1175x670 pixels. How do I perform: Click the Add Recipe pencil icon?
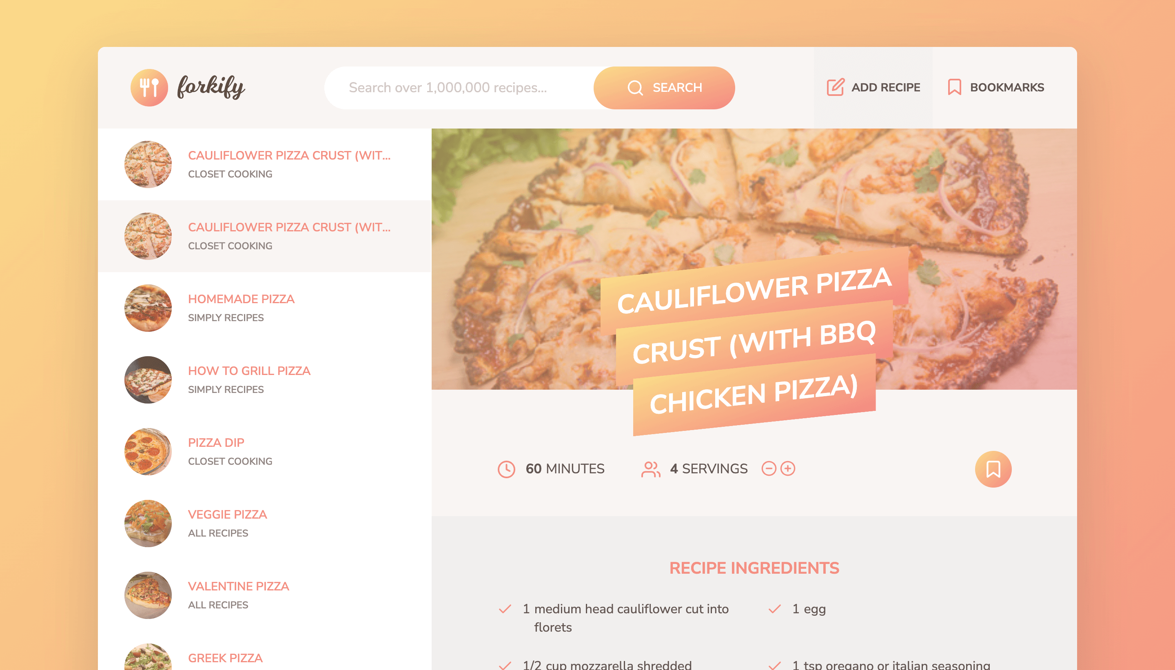(836, 87)
